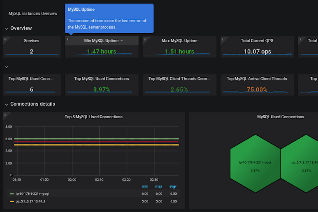The image size is (318, 212).
Task: Click Top 5 MySQL Used Connections info icon
Action: tap(5, 115)
